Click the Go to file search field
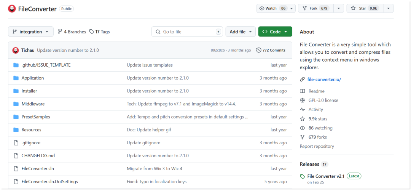The image size is (411, 190). (186, 32)
